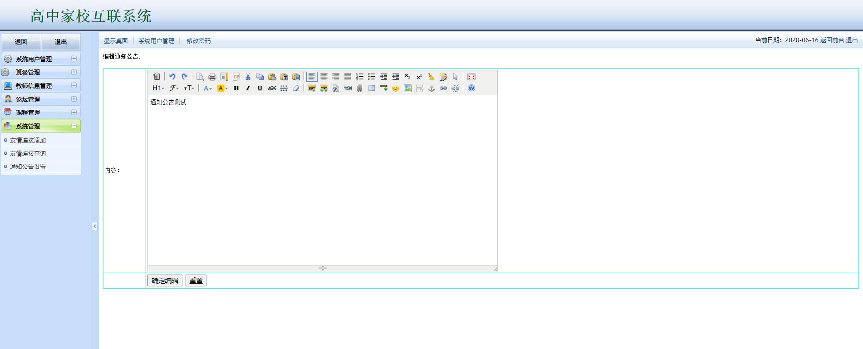Screen dimensions: 863x349
Task: Apply quick format to the content
Action: point(443,77)
